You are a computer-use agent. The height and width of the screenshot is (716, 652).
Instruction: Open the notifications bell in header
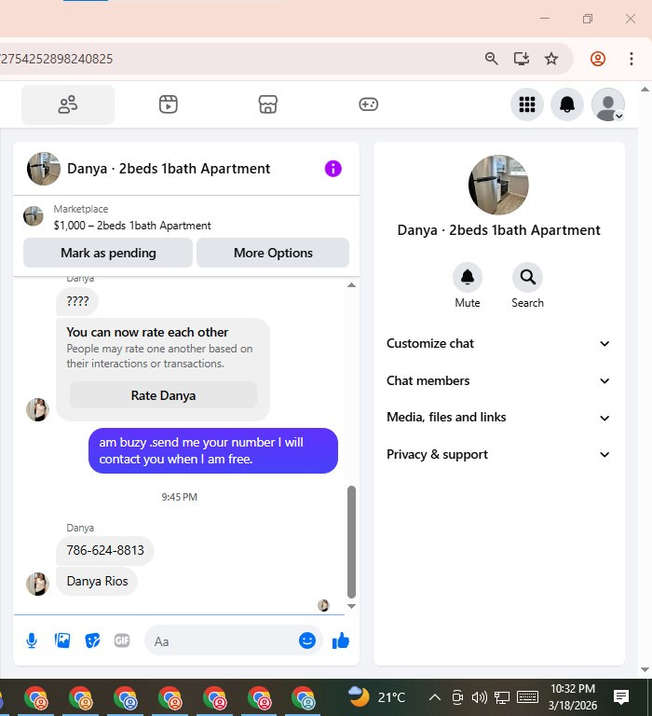[x=567, y=104]
